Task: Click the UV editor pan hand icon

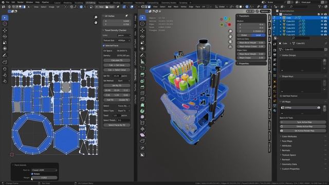Action: [96, 23]
